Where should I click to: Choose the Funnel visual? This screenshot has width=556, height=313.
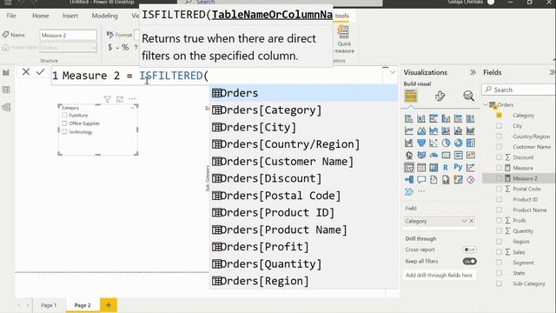coord(421,143)
